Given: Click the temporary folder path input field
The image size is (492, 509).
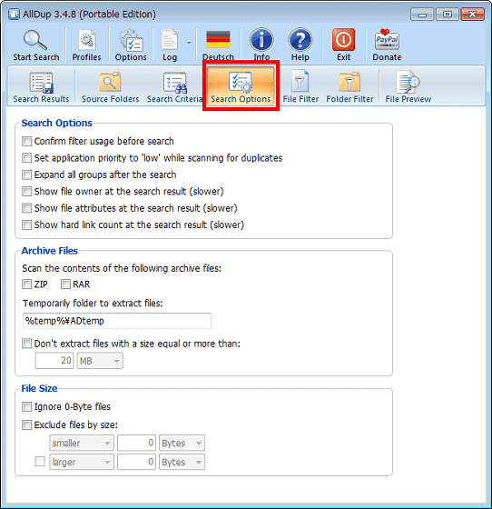Looking at the screenshot, I should (117, 321).
